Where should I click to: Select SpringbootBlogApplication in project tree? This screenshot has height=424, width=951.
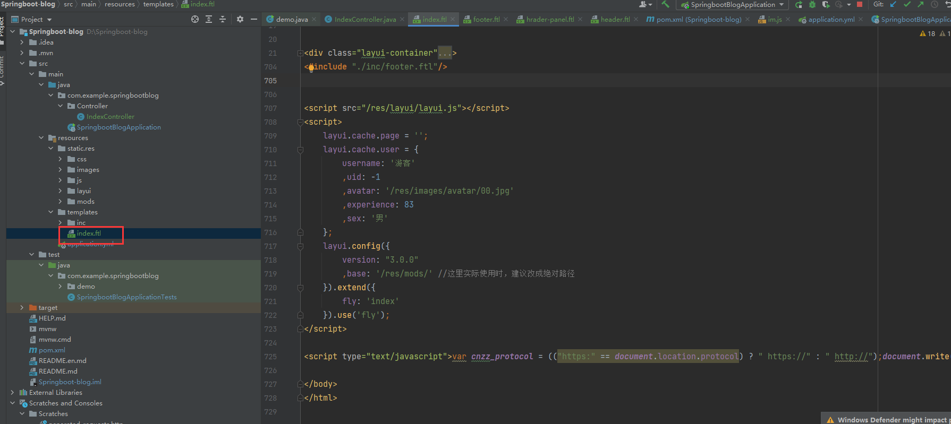tap(118, 127)
